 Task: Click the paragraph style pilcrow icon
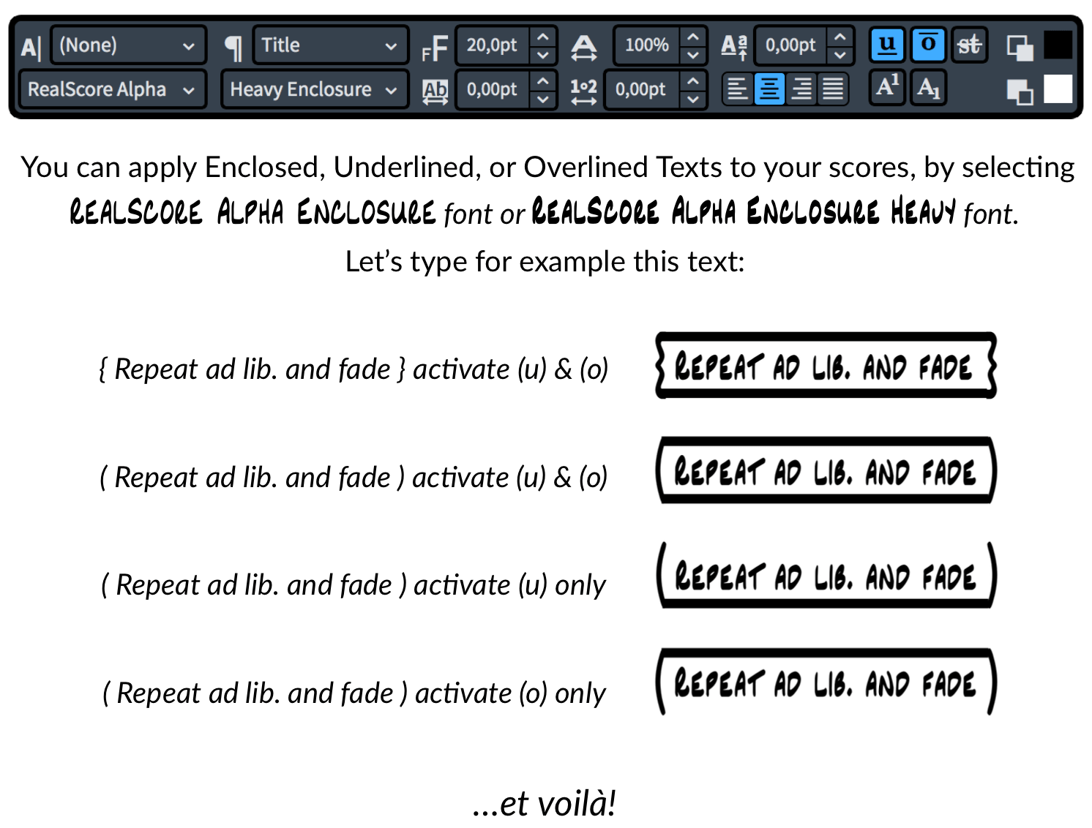tap(233, 48)
